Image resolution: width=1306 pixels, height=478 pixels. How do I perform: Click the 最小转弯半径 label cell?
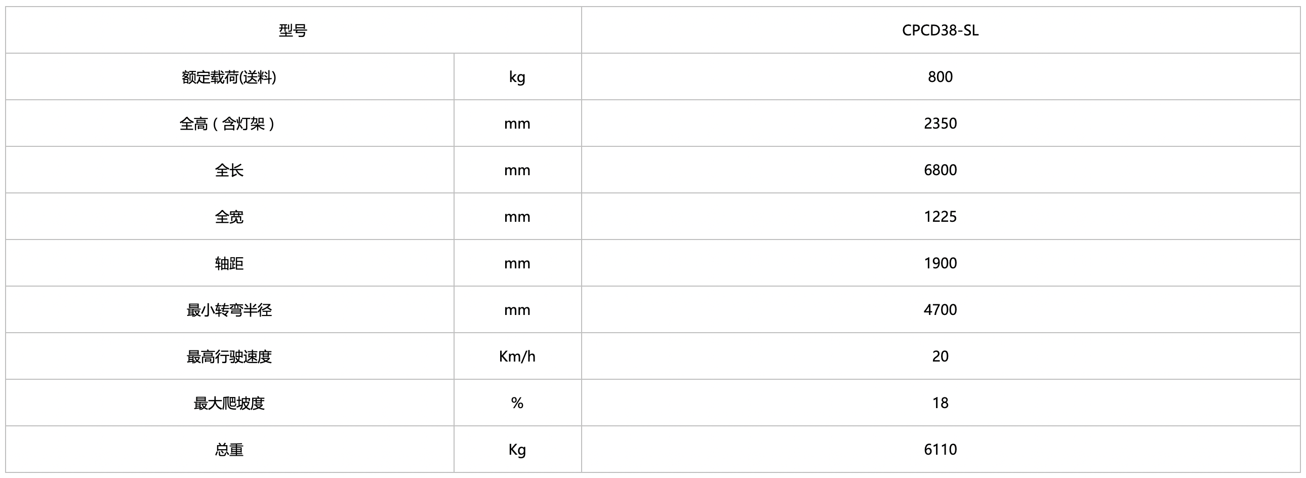(x=229, y=310)
